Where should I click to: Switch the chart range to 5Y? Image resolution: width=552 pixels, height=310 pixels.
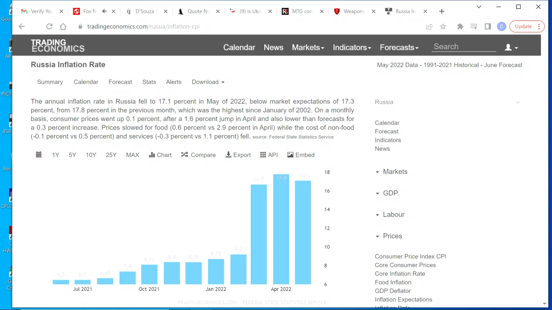point(72,155)
